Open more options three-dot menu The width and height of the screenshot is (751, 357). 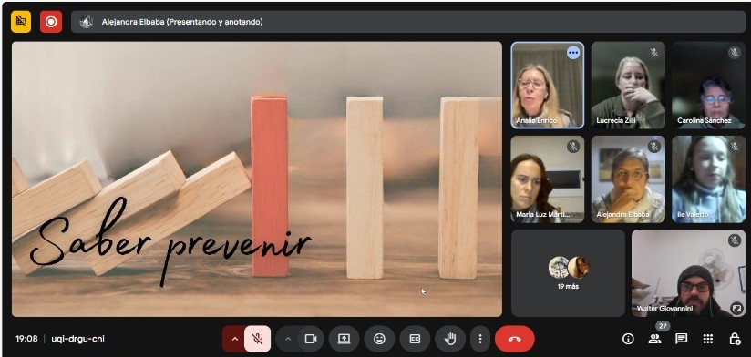480,339
